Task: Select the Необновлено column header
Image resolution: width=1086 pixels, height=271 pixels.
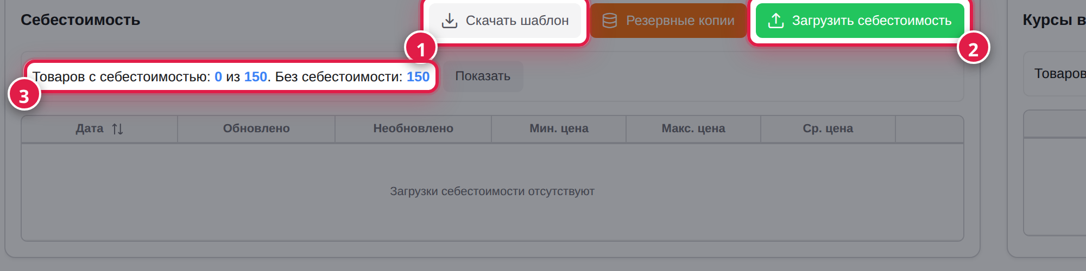Action: coord(413,129)
